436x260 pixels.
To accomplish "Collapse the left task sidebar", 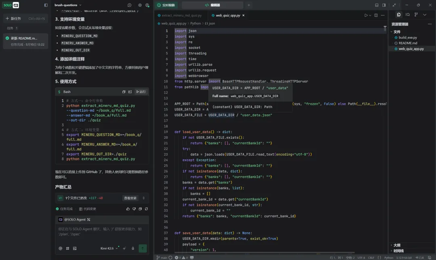I will pyautogui.click(x=46, y=5).
